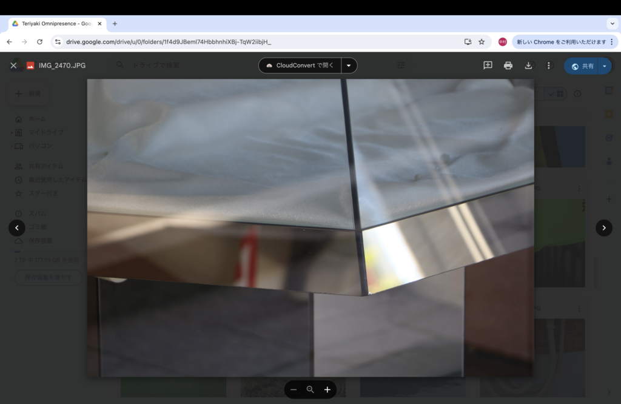621x404 pixels.
Task: Expand the open-with app dropdown arrow
Action: 349,66
